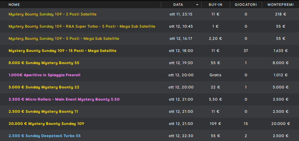Click the 20.000 € prize pool cell
This screenshot has width=299, height=141.
pyautogui.click(x=281, y=124)
